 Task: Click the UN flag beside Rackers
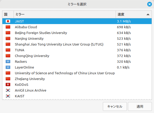8,61
